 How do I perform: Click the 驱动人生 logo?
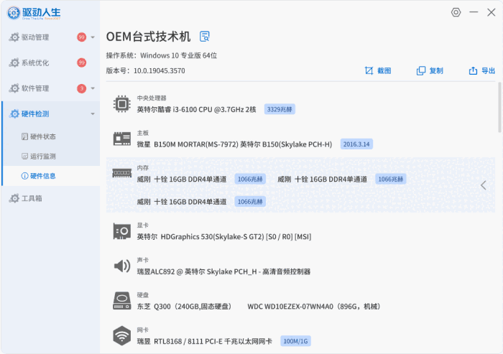(34, 13)
